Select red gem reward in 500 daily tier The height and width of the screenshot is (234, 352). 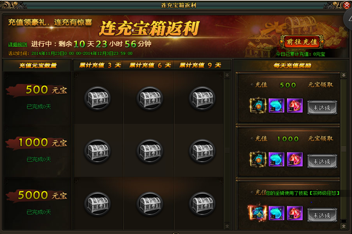coord(295,105)
